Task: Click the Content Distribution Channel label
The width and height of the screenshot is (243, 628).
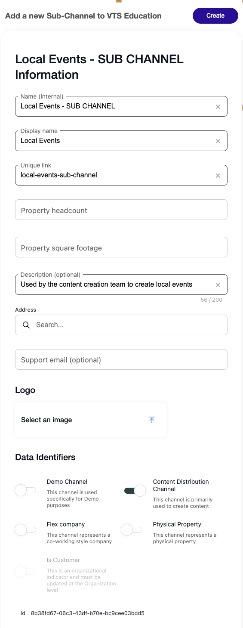Action: [x=181, y=486]
